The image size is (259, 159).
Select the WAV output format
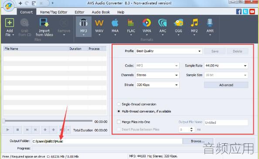point(99,26)
